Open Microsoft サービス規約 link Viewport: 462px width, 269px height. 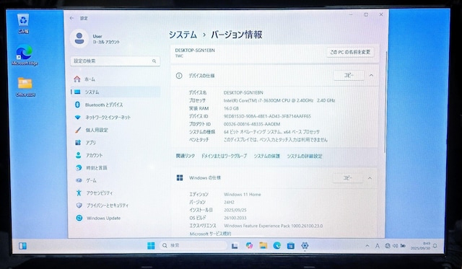pyautogui.click(x=210, y=234)
